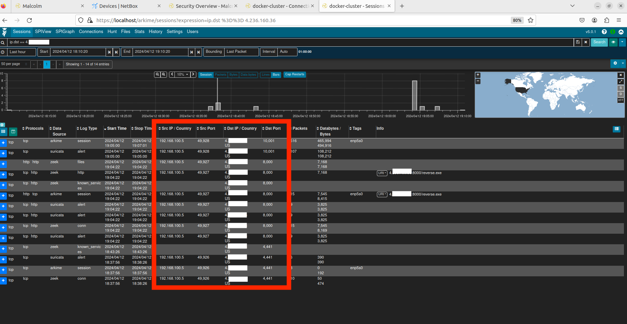This screenshot has width=627, height=324.
Task: Toggle the Cap Restarts graph option
Action: (294, 75)
